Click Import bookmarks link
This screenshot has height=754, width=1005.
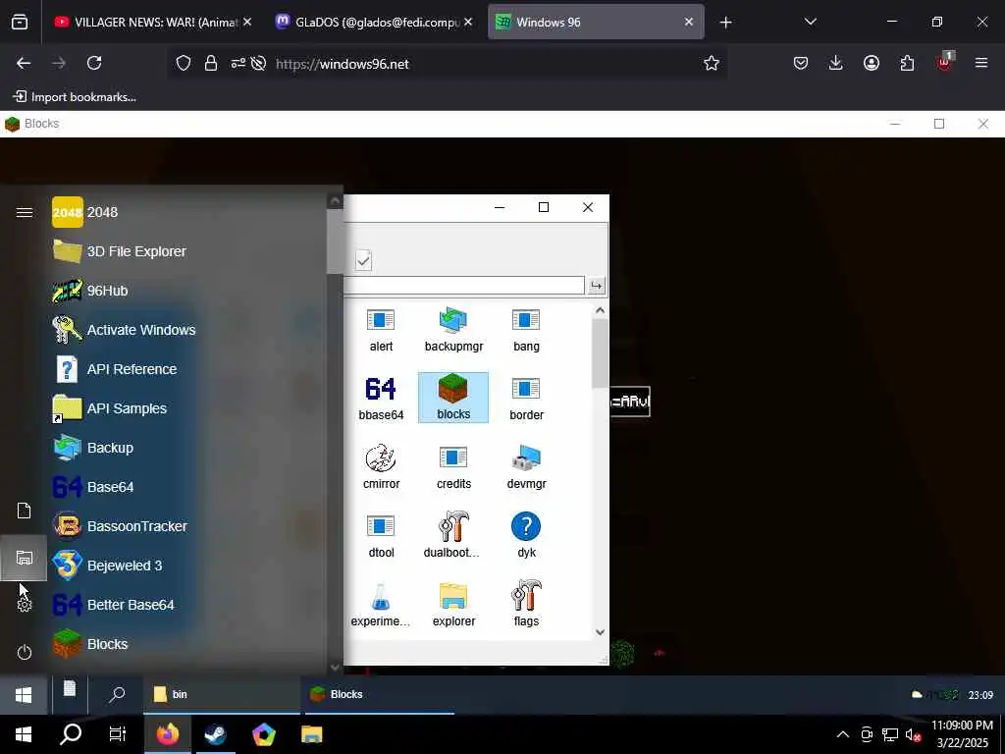(x=75, y=97)
